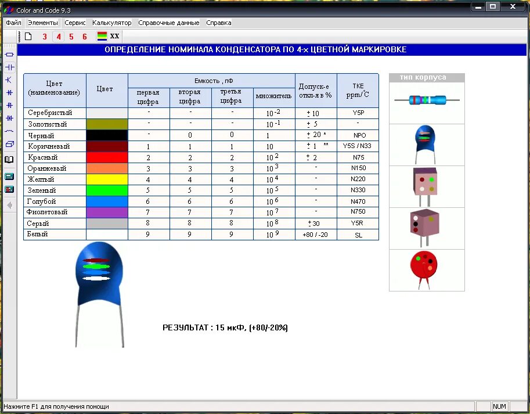Click the NPO TKE cell
Screen dimensions: 530x414
[358, 135]
